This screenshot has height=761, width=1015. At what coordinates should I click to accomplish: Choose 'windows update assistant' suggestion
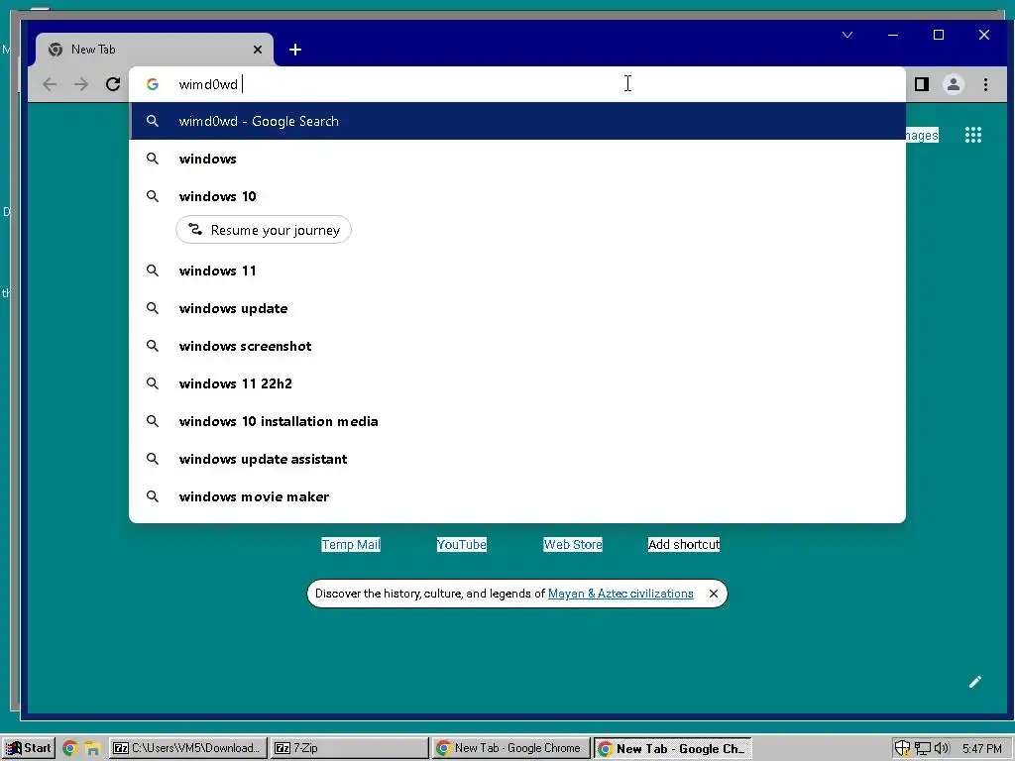(x=517, y=458)
